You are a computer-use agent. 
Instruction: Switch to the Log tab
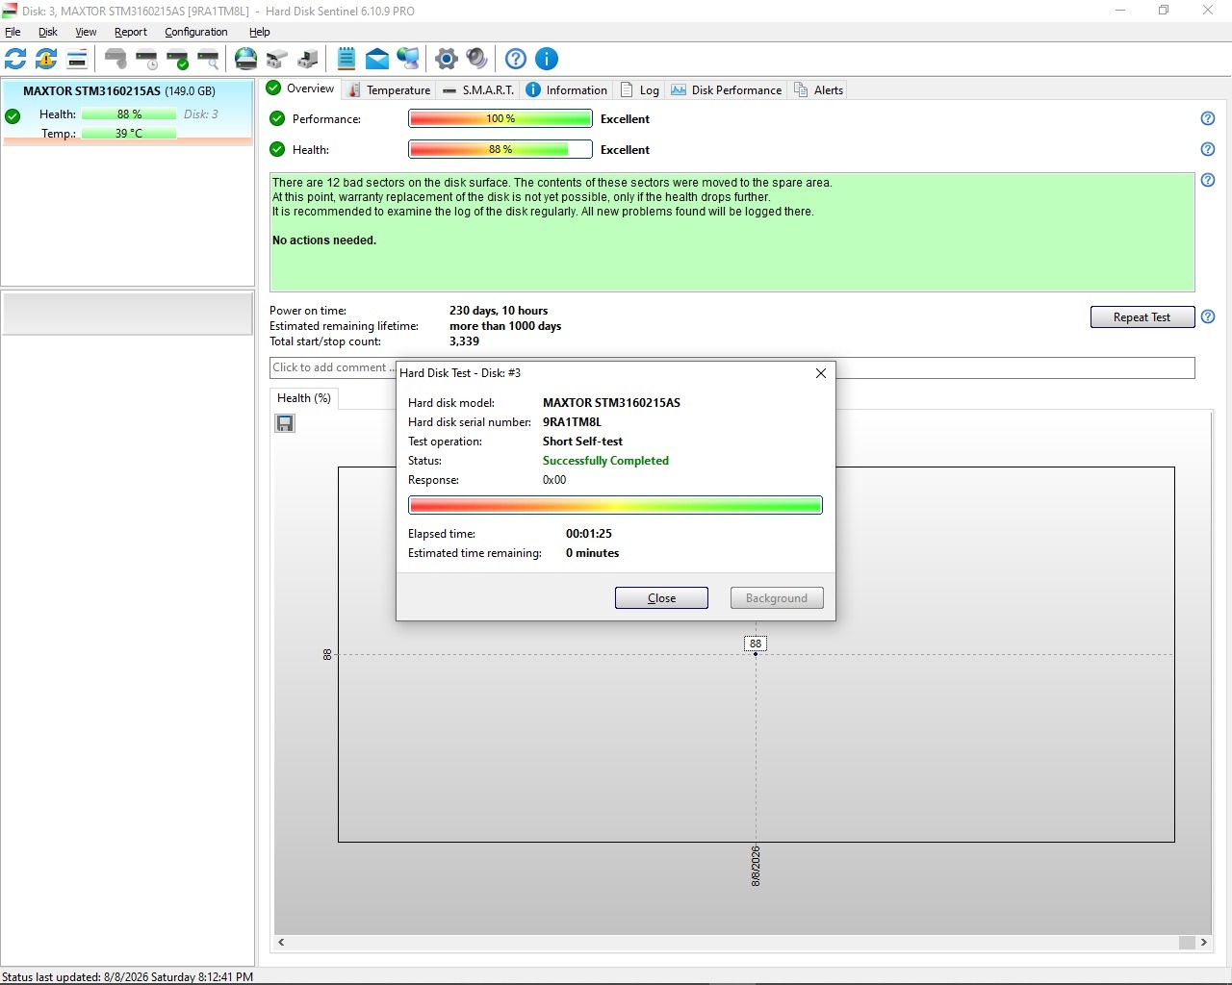coord(640,89)
